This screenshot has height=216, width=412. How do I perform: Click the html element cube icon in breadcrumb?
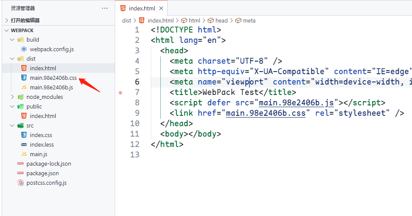coord(184,20)
